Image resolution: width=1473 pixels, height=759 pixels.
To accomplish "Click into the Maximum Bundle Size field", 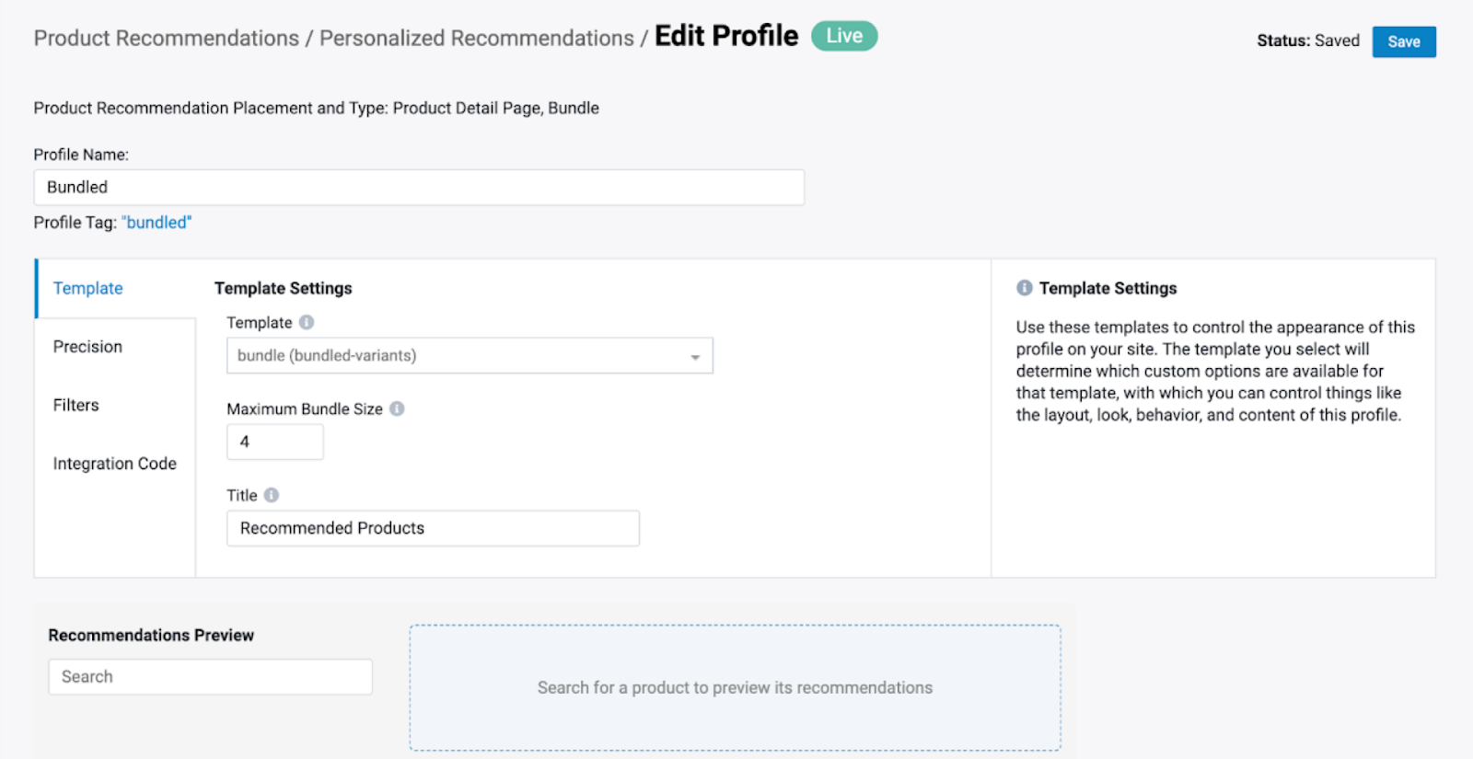I will coord(275,442).
